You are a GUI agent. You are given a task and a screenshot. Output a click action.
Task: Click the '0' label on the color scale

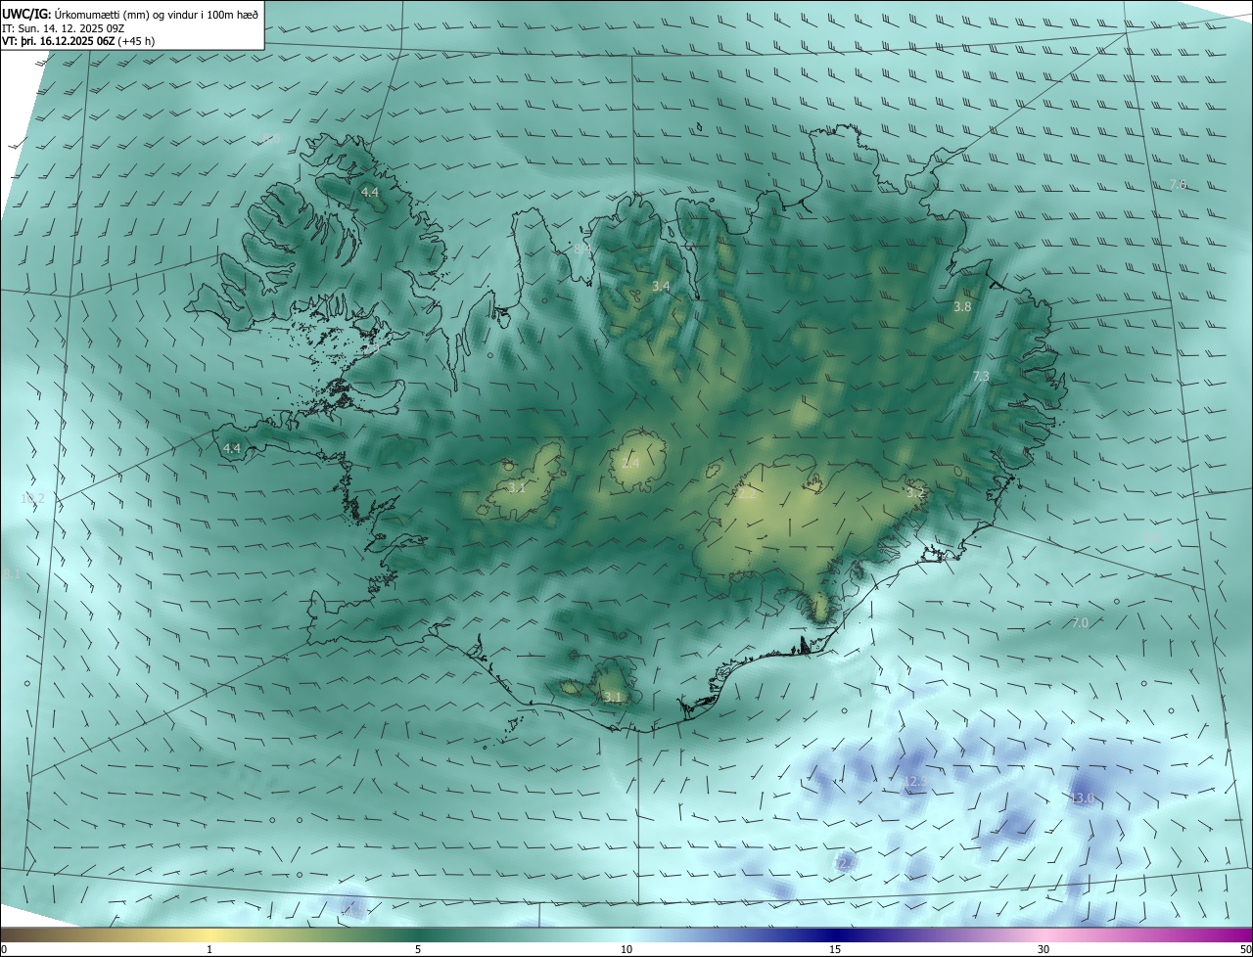point(4,949)
